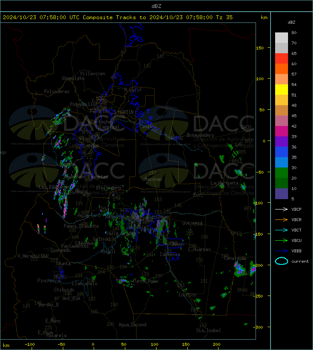Click the green VBCU arrow in legend

tap(281, 240)
